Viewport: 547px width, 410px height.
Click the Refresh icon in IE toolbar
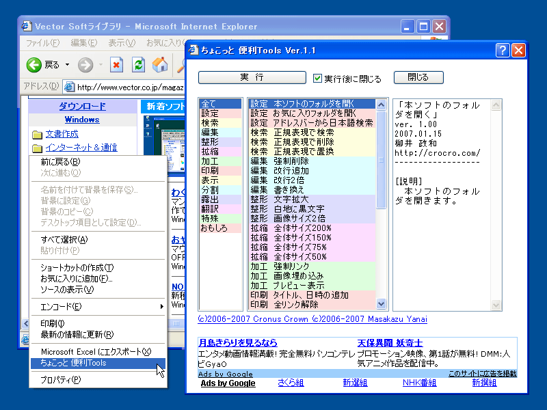(138, 65)
